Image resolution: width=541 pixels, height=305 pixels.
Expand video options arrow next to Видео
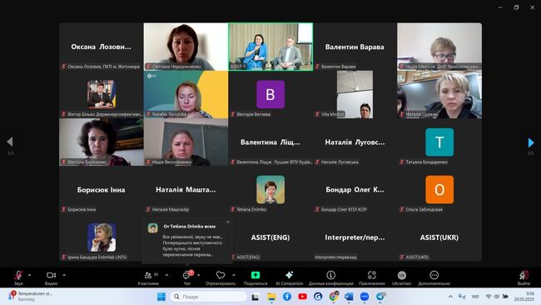point(64,275)
